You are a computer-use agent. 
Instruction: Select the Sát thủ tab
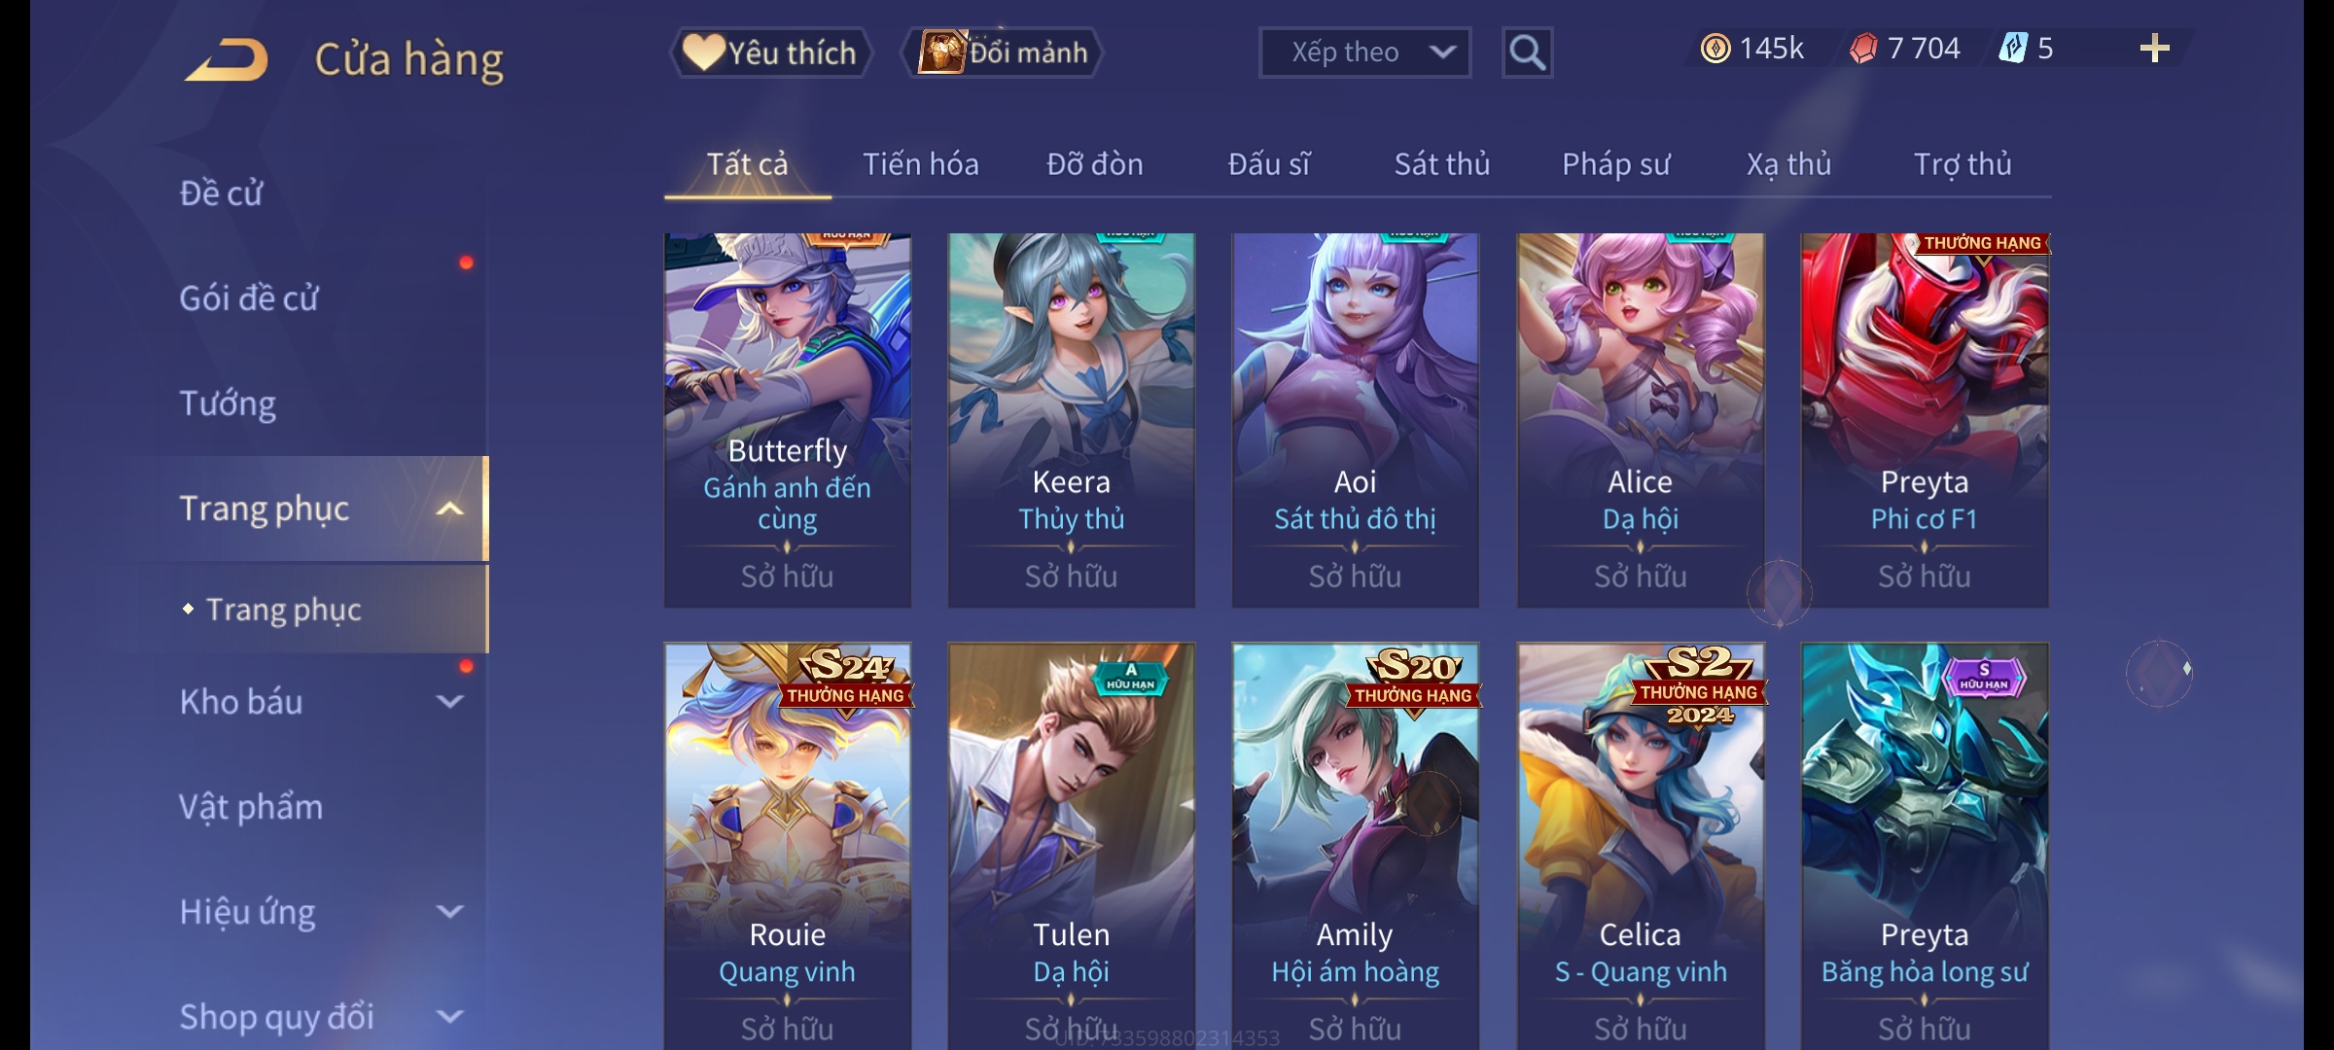(1441, 164)
